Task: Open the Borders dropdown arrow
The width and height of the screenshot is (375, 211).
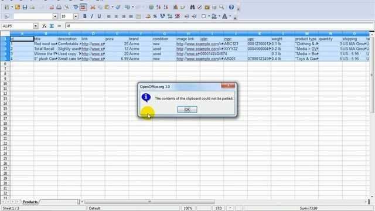Action: click(209, 16)
